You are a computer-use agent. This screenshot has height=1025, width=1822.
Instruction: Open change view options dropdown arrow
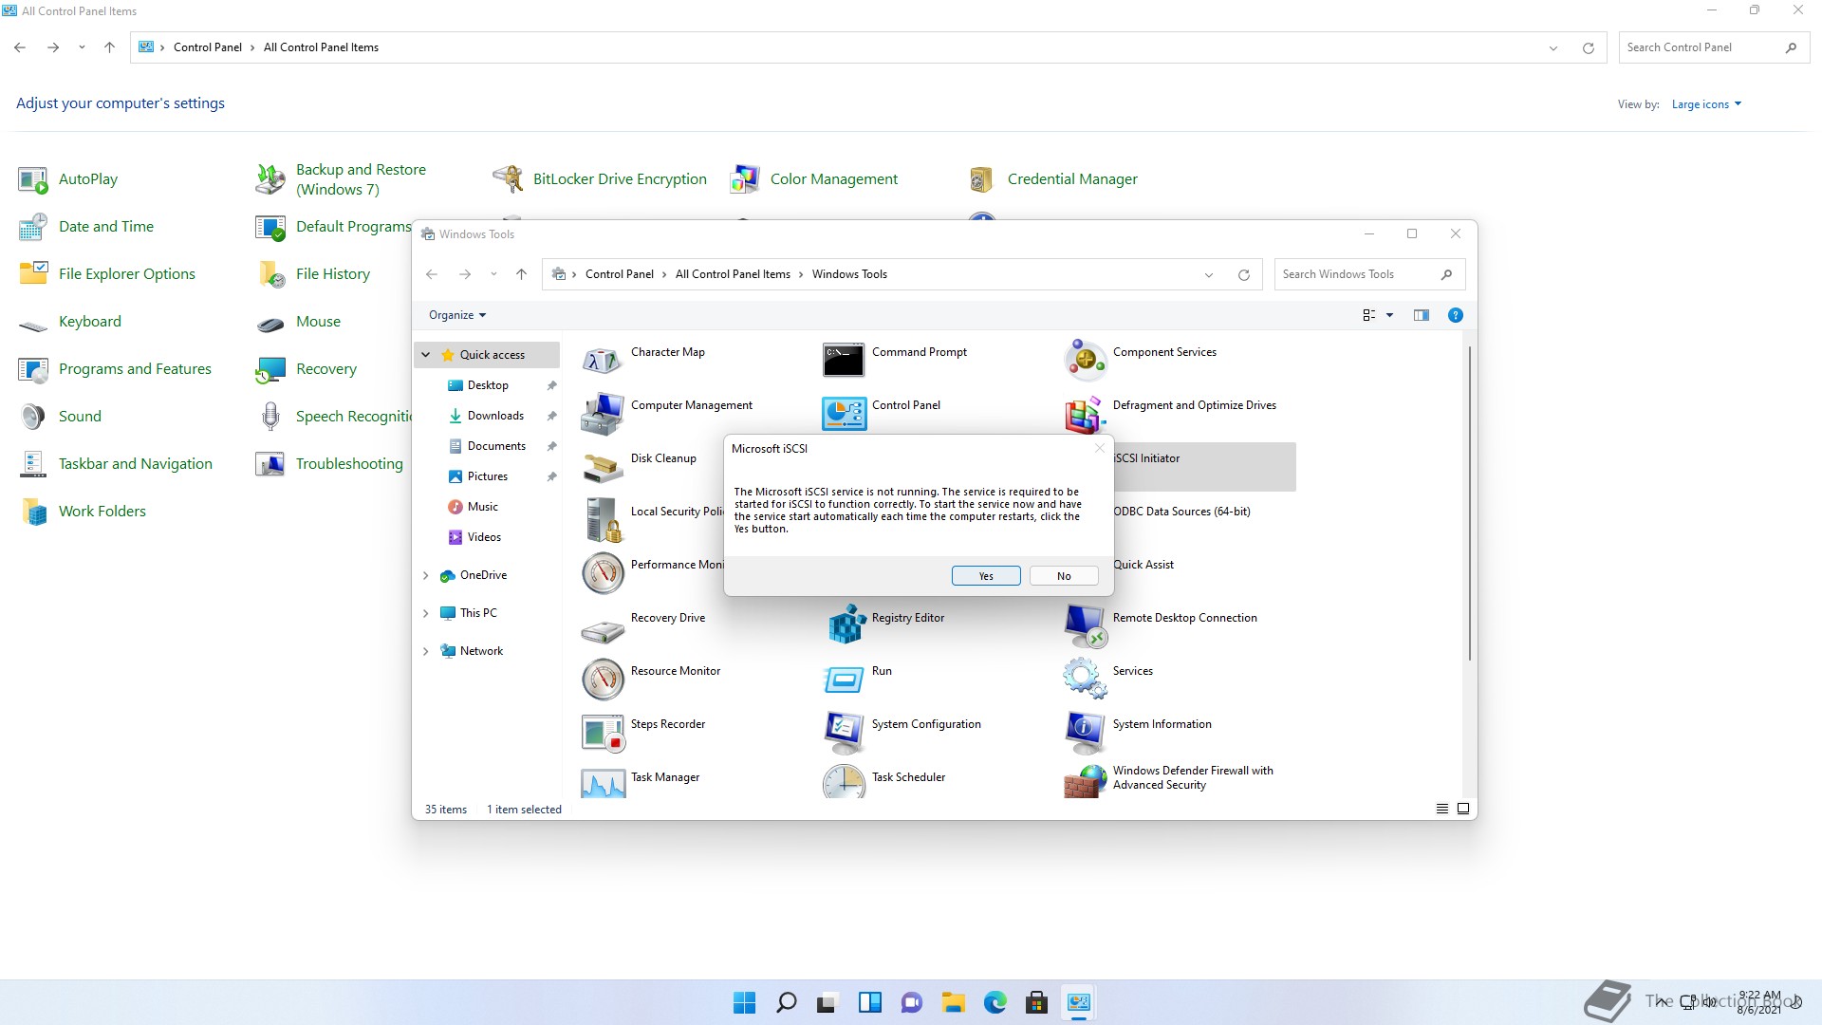pos(1390,315)
